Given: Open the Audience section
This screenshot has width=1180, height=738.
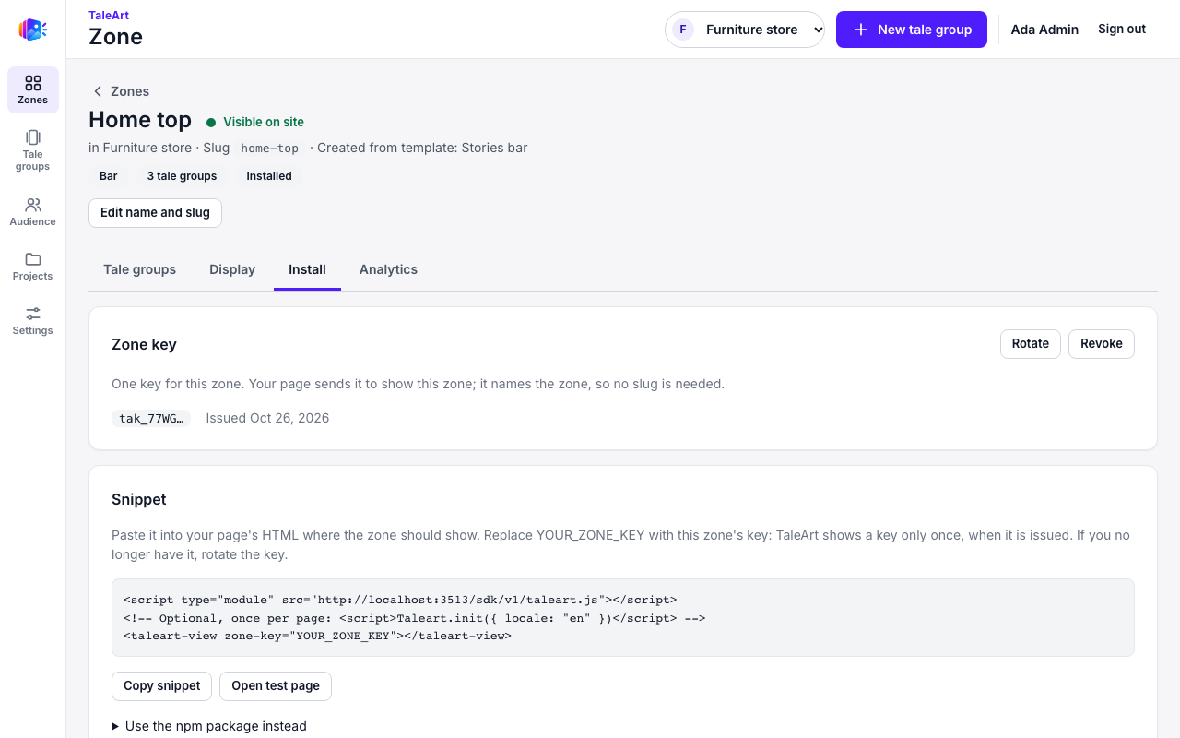Looking at the screenshot, I should coord(33,211).
